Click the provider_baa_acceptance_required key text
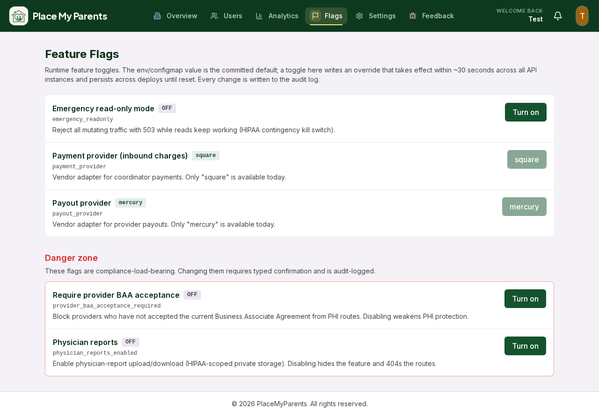Viewport: 599px width, 416px height. coord(107,306)
